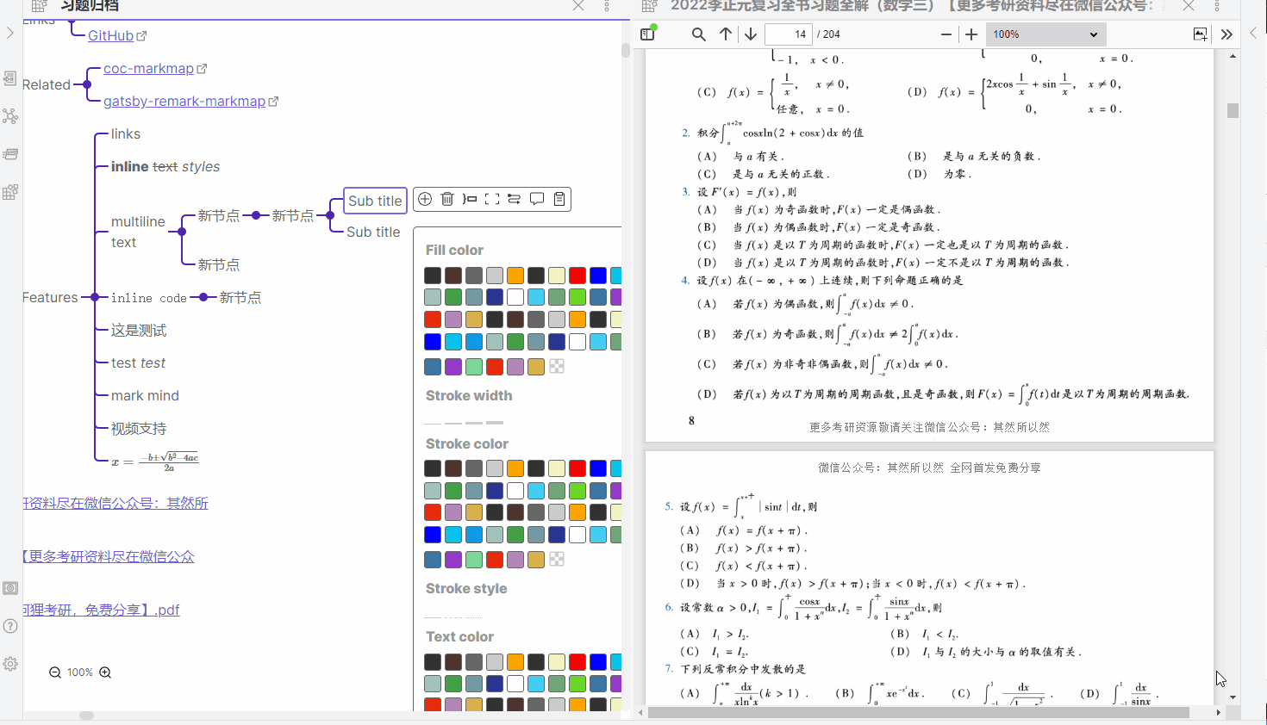The width and height of the screenshot is (1267, 725).
Task: Toggle the Features node fold circle
Action: 95,297
